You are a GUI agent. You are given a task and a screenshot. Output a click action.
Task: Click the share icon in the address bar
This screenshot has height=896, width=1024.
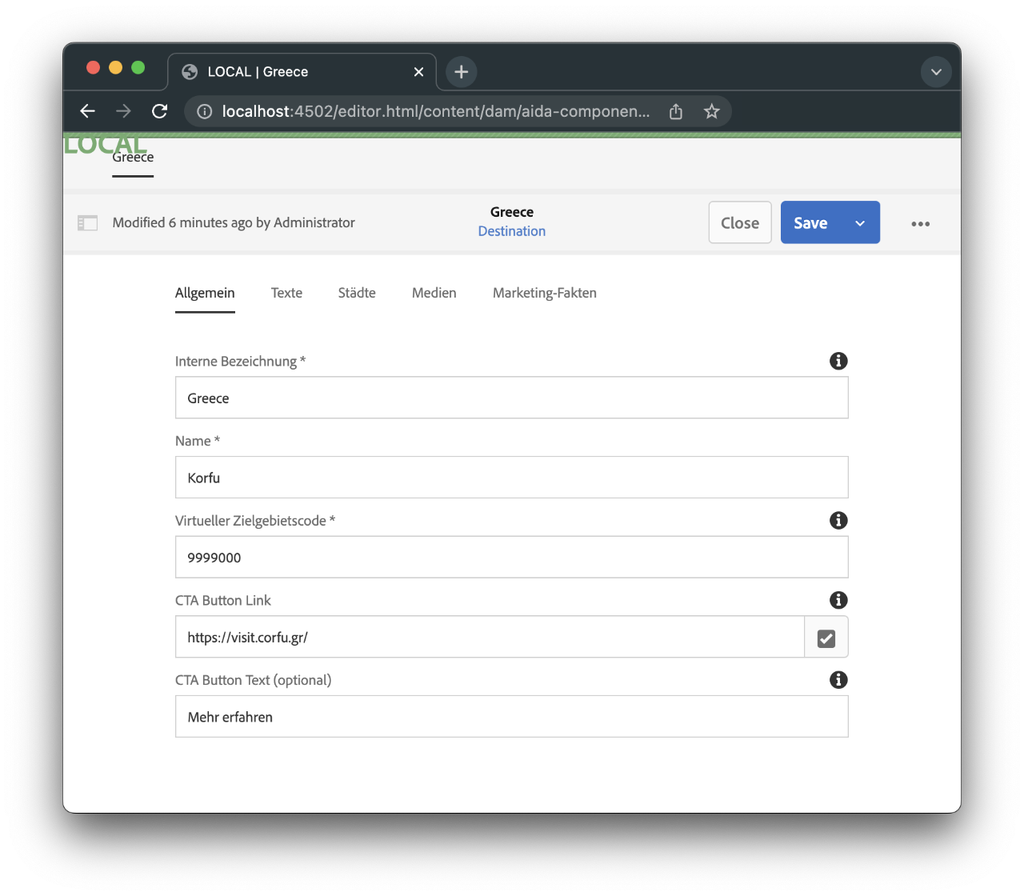(675, 111)
